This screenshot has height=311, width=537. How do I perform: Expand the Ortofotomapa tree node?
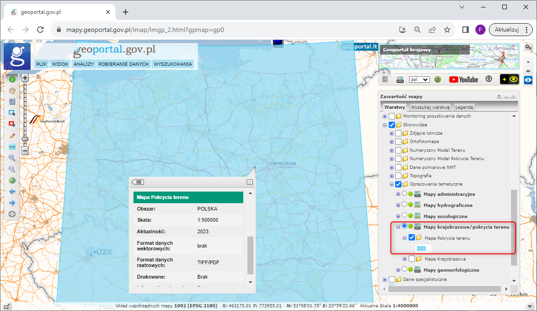click(x=391, y=142)
